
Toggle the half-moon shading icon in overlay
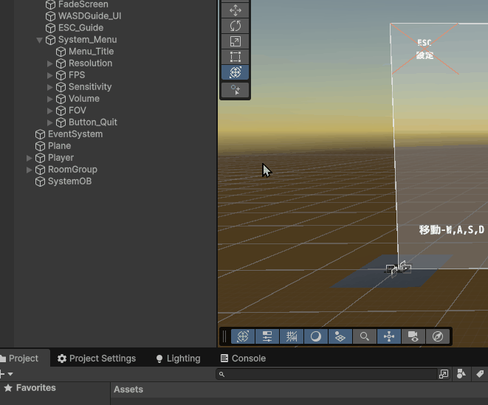(316, 336)
